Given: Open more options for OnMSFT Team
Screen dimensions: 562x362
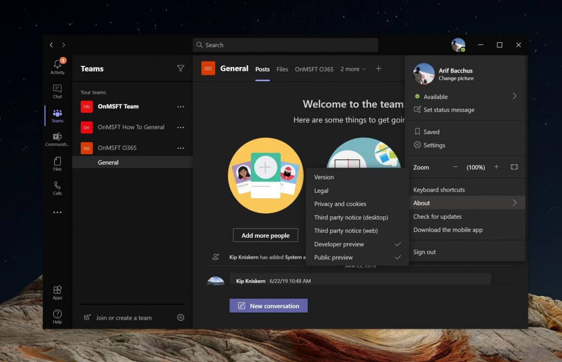Looking at the screenshot, I should pos(181,107).
